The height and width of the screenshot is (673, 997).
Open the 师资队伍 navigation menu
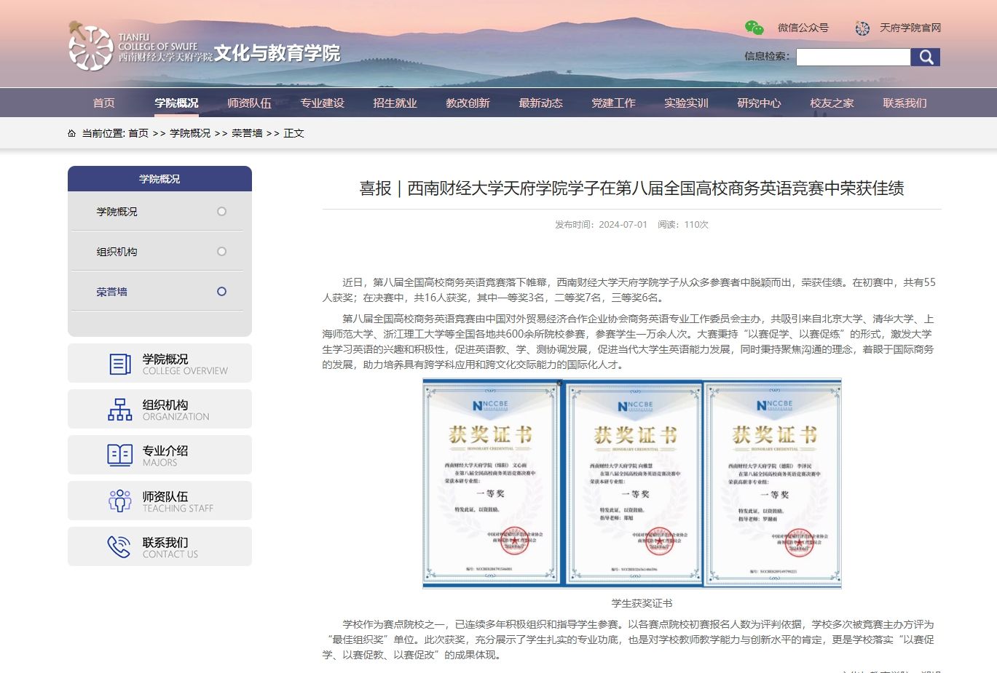pyautogui.click(x=249, y=103)
